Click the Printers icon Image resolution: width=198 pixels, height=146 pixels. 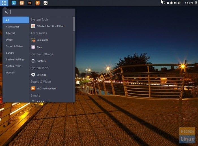(x=33, y=61)
